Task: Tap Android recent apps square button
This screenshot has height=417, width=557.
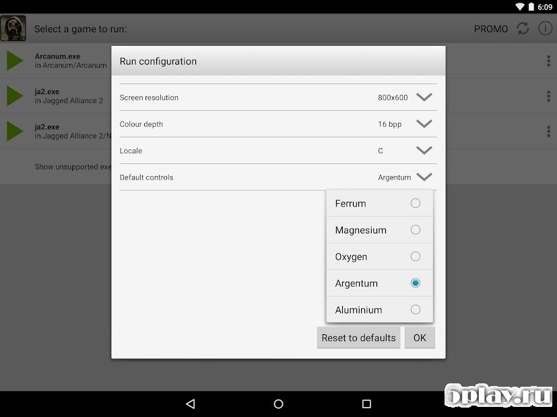Action: tap(366, 404)
